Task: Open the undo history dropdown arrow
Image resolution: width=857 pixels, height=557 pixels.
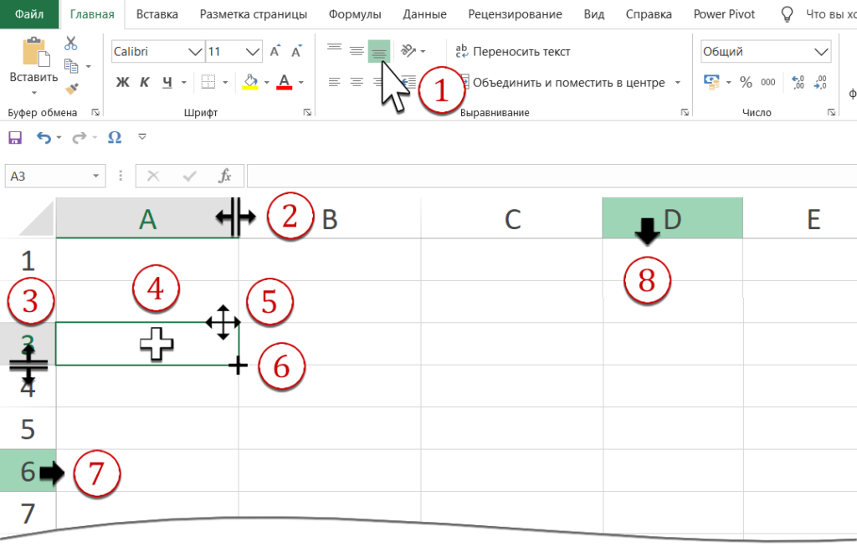Action: tap(59, 138)
